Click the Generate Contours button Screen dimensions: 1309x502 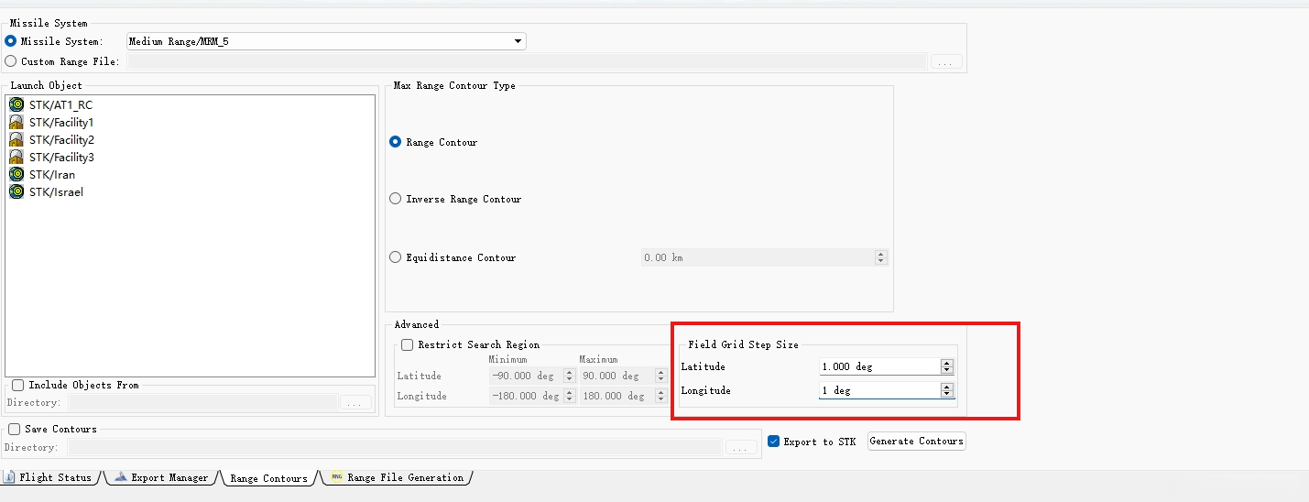tap(916, 441)
